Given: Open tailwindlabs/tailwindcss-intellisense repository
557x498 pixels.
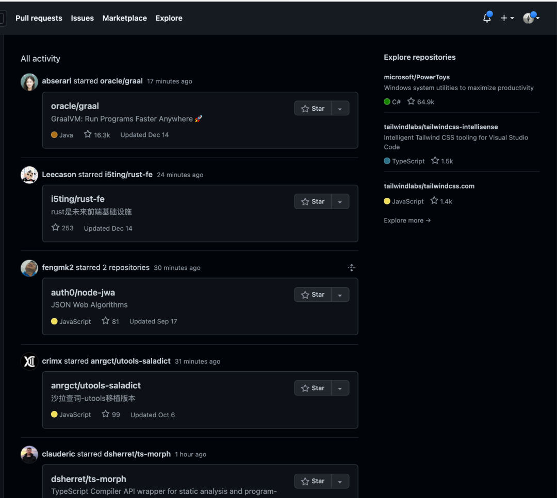Looking at the screenshot, I should click(440, 127).
